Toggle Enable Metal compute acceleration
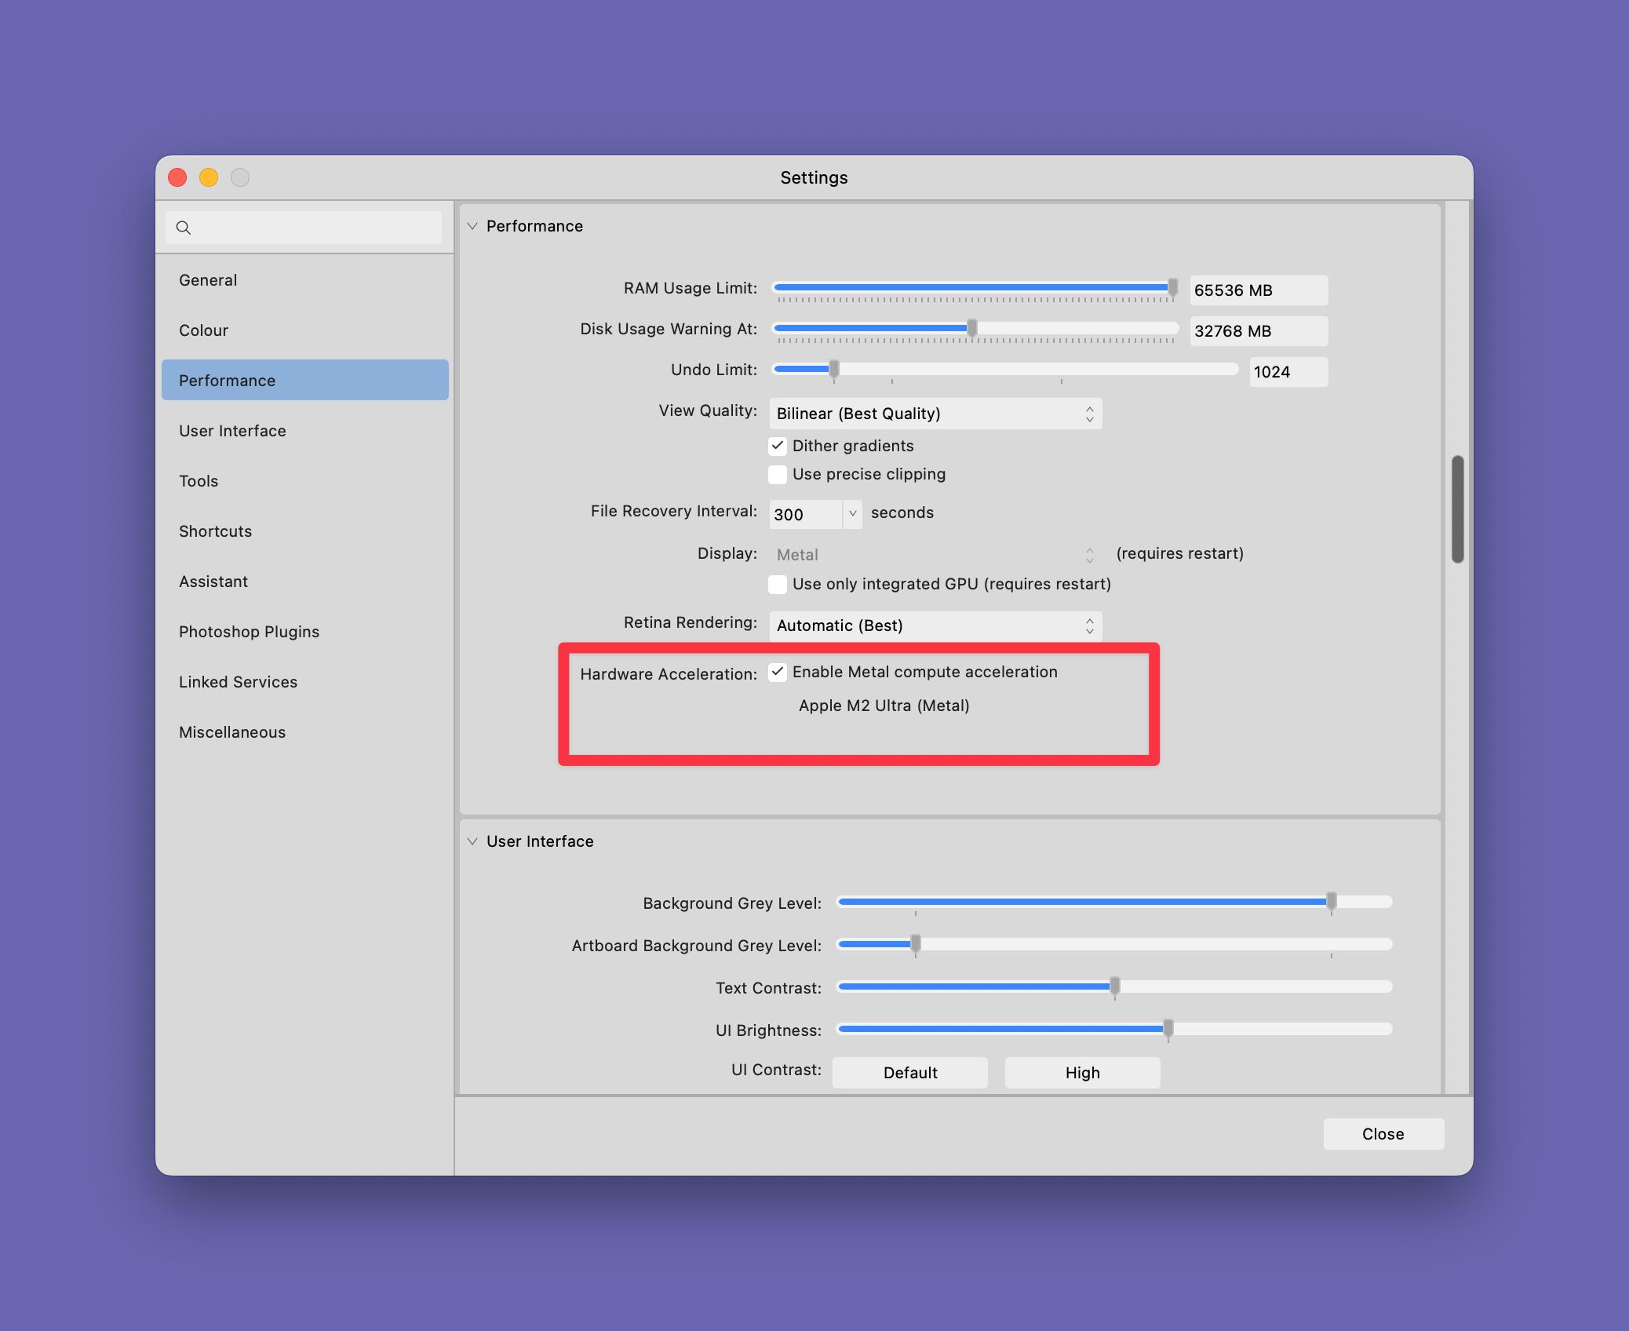The height and width of the screenshot is (1331, 1629). tap(778, 672)
